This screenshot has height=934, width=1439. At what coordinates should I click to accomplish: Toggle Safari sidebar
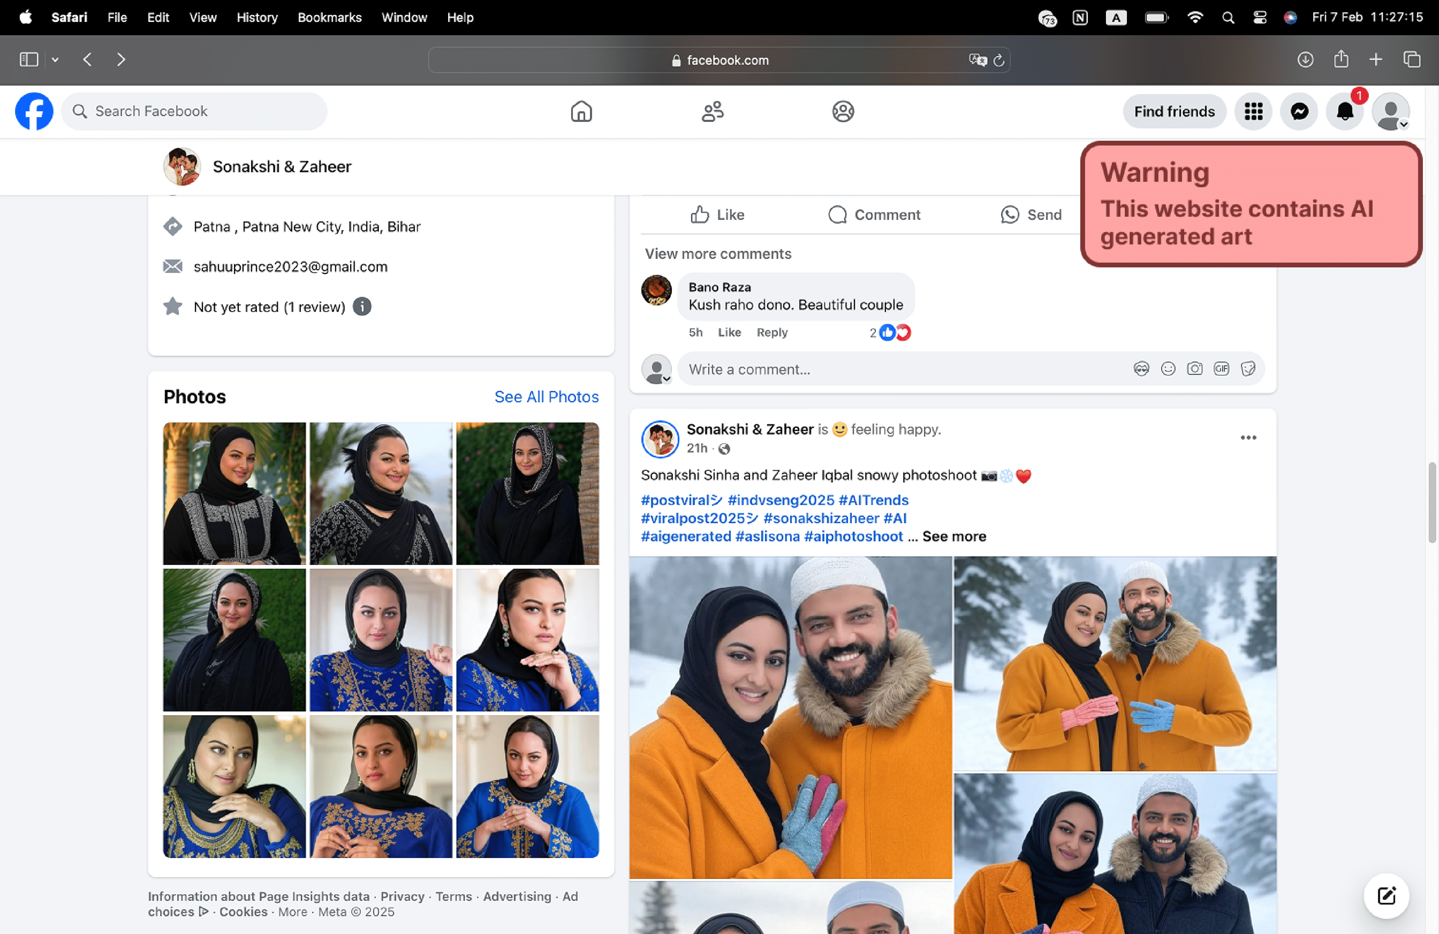28,59
